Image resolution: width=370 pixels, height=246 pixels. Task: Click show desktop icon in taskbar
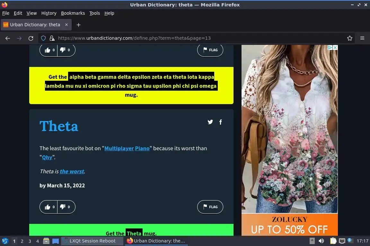[x=56, y=241]
